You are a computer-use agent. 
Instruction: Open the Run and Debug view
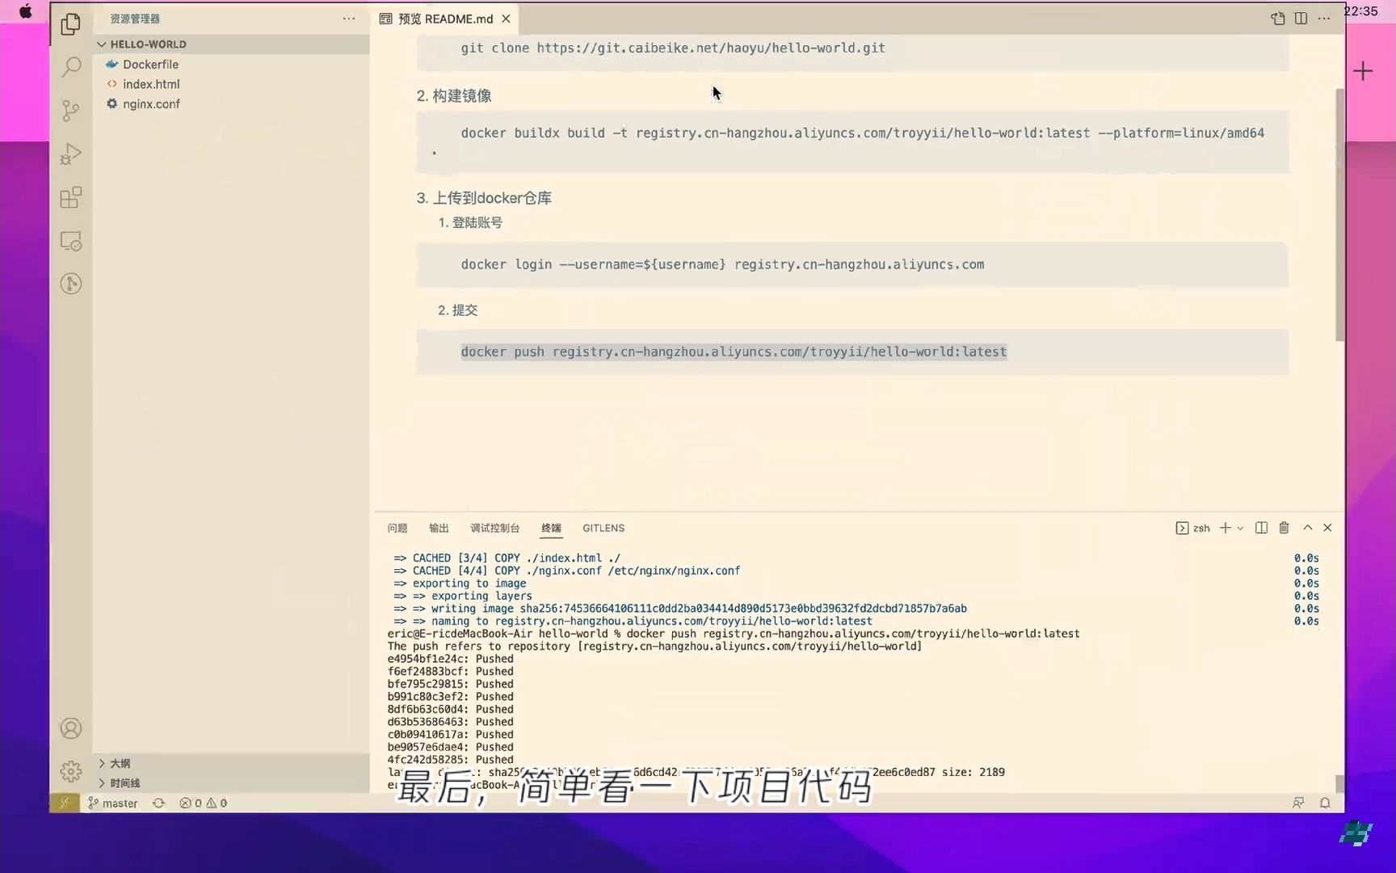point(71,154)
